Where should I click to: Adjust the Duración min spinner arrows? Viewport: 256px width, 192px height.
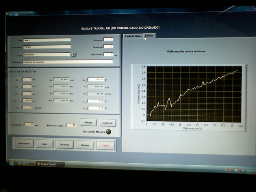pyautogui.click(x=23, y=125)
